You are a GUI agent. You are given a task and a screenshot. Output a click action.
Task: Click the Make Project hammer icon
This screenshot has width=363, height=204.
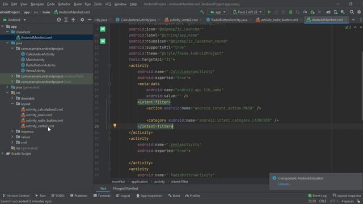tap(202, 12)
